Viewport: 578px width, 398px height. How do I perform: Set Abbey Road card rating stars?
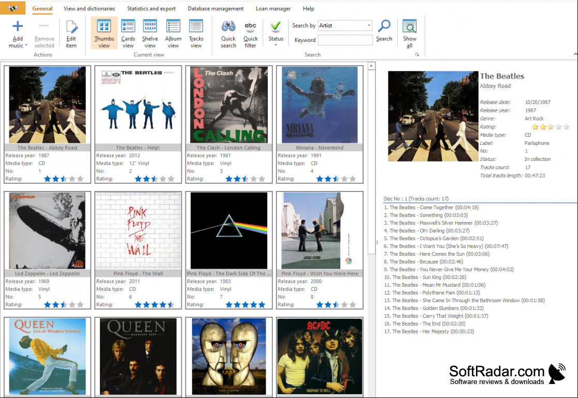pyautogui.click(x=64, y=179)
